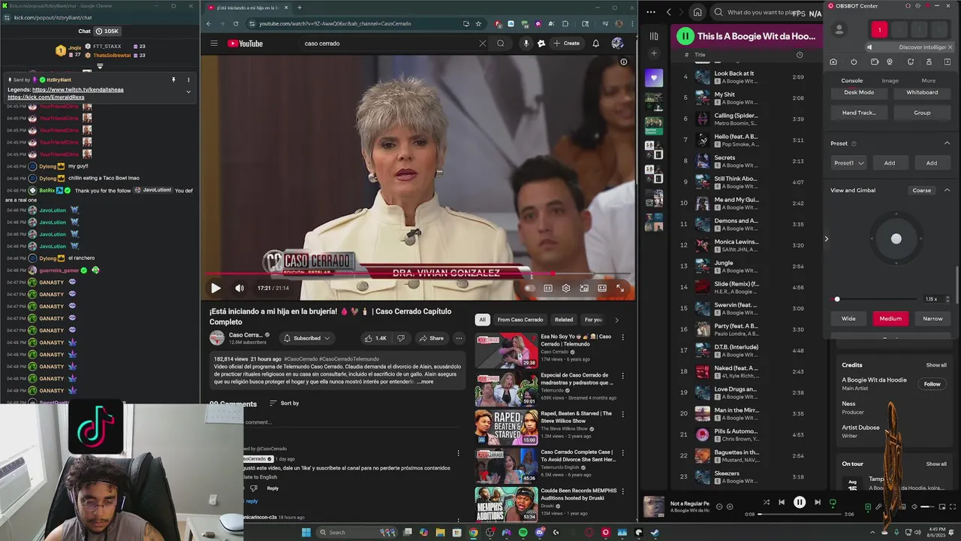
Task: Select 'Related' filter chip
Action: click(564, 319)
